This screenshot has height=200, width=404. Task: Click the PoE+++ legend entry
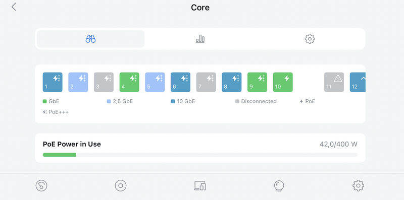point(56,112)
